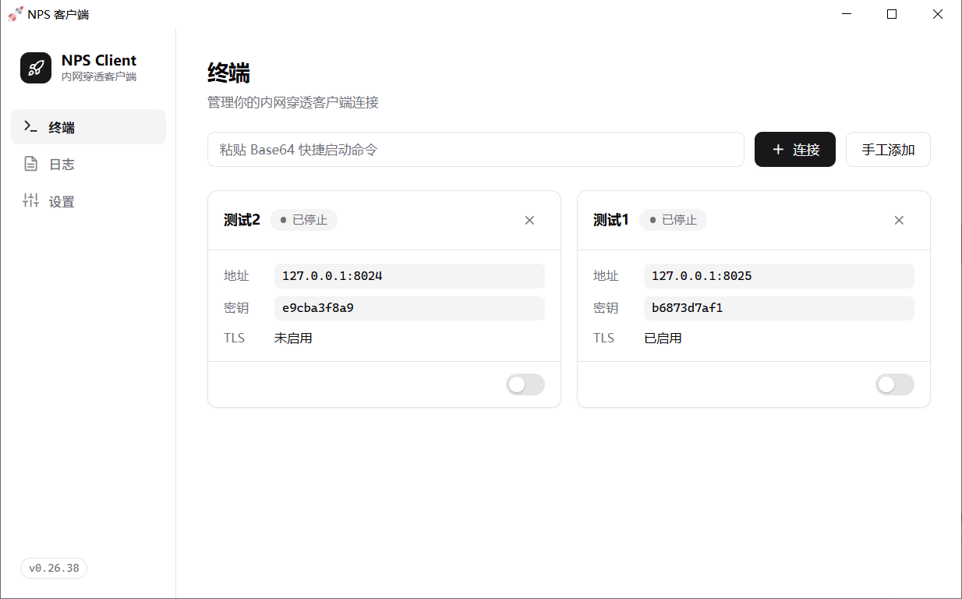Click the key value b6873d7af1
Viewport: 962px width, 599px height.
tap(779, 308)
